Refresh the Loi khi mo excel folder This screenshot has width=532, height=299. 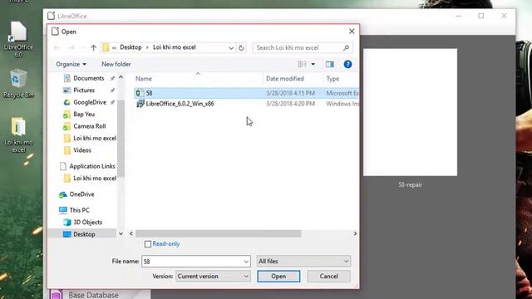pyautogui.click(x=241, y=47)
